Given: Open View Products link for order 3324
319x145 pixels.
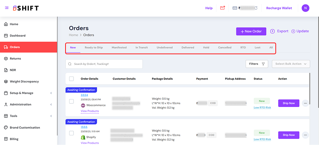Looking at the screenshot, I should tap(90, 111).
